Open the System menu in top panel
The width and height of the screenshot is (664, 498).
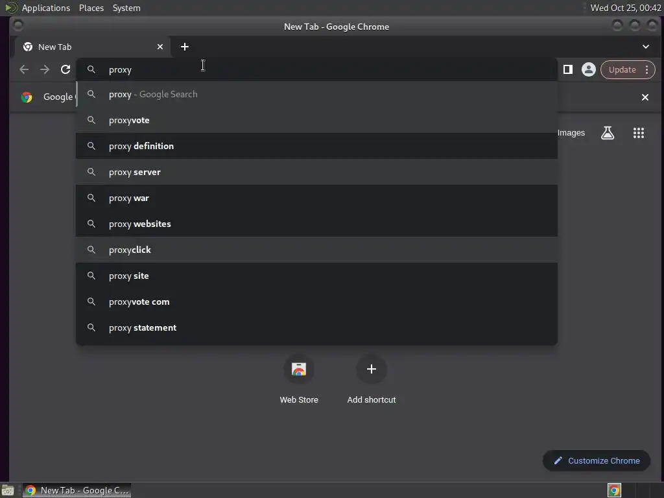[126, 8]
